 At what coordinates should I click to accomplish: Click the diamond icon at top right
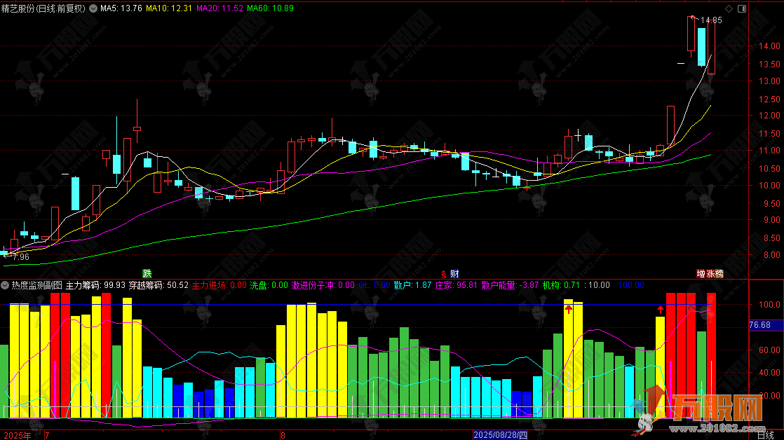(x=729, y=9)
